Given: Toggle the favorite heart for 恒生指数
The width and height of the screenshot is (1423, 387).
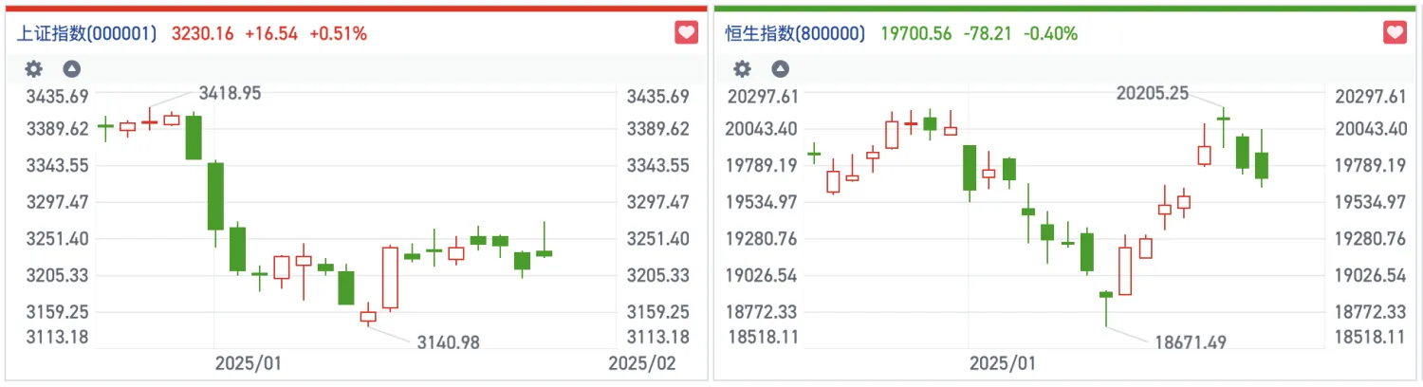Looking at the screenshot, I should pos(1395,33).
